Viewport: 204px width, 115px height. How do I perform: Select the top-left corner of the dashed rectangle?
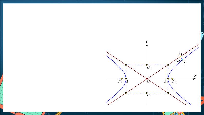(x=126, y=65)
